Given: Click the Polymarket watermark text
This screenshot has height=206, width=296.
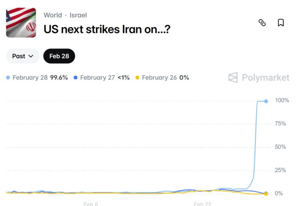Looking at the screenshot, I should (266, 78).
